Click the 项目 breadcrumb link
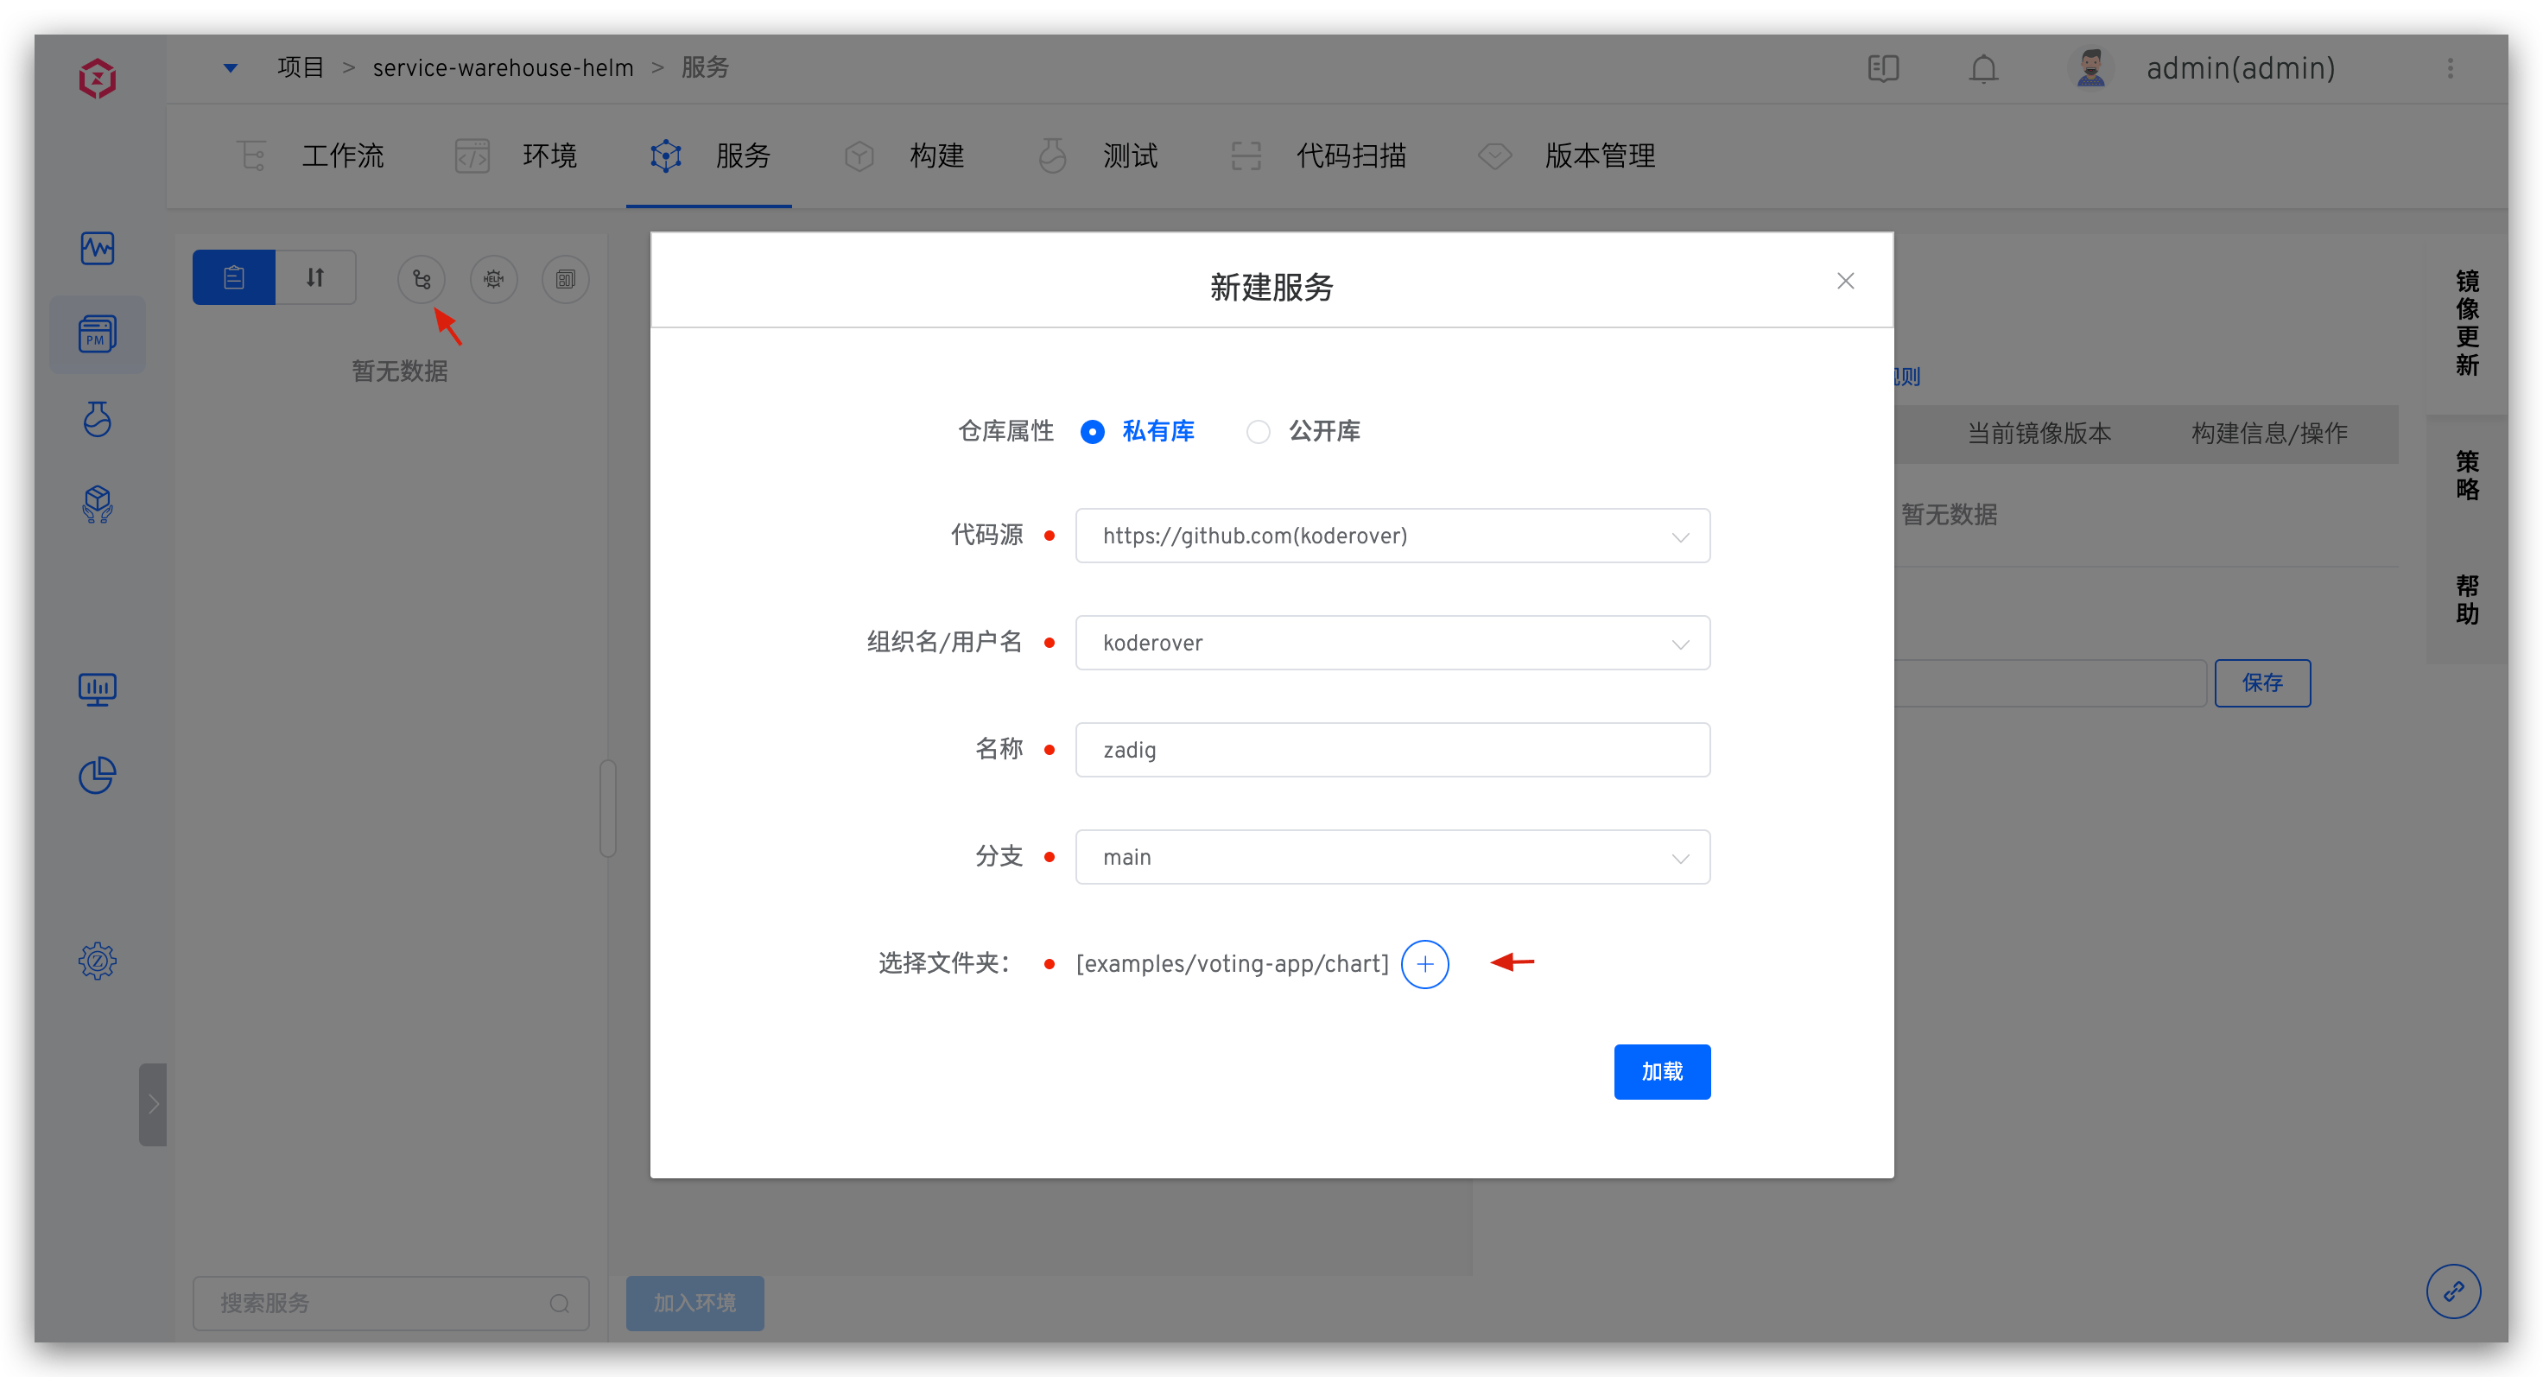The width and height of the screenshot is (2543, 1377). point(300,67)
